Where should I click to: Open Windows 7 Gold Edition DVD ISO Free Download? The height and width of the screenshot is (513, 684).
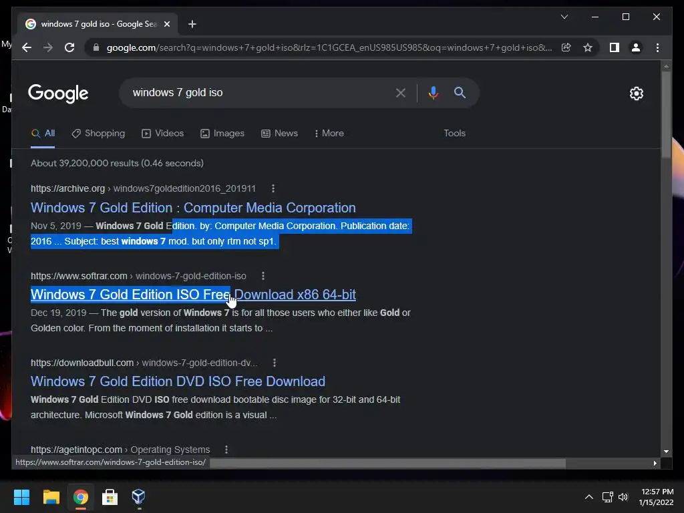pos(178,381)
